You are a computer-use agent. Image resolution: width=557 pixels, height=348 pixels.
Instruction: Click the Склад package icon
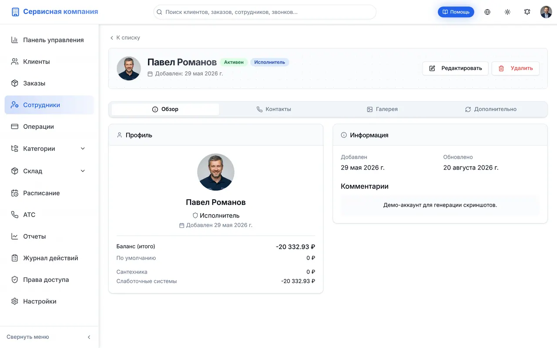point(15,171)
